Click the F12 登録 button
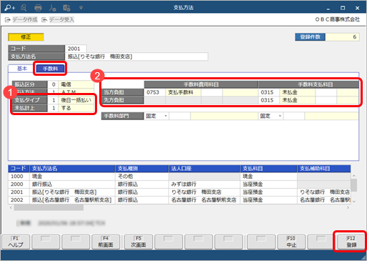 351,242
